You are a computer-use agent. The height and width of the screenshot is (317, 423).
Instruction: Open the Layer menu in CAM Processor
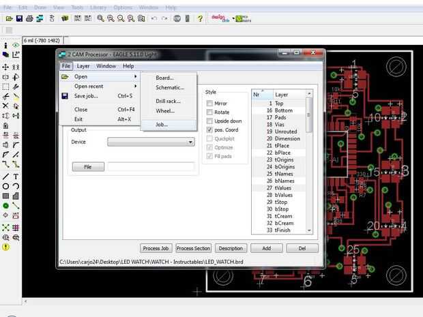coord(83,66)
